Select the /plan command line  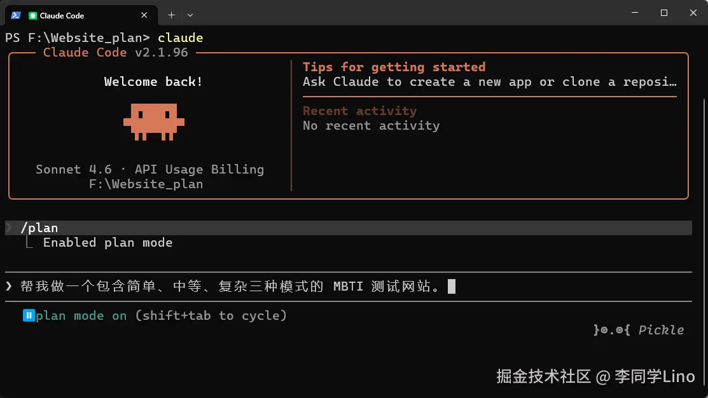(x=39, y=228)
